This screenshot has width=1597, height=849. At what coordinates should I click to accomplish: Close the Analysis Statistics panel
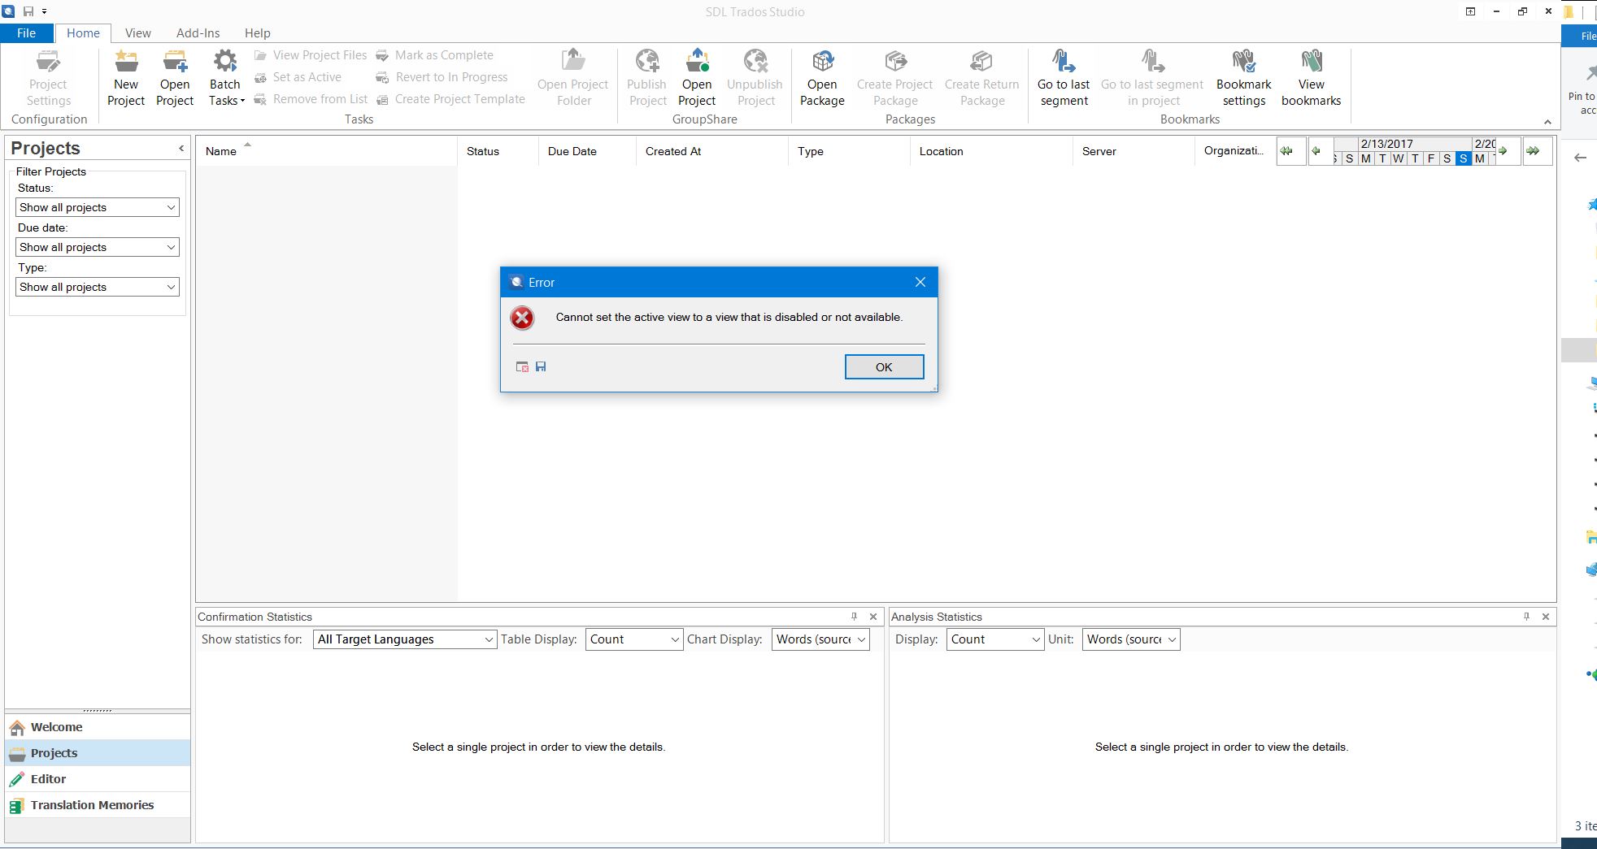tap(1546, 617)
